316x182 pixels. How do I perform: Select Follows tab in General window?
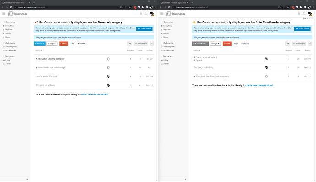tap(82, 44)
